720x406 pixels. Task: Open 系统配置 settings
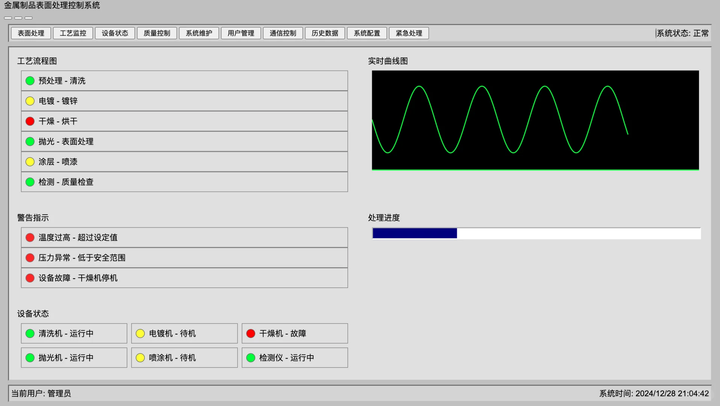tap(367, 33)
